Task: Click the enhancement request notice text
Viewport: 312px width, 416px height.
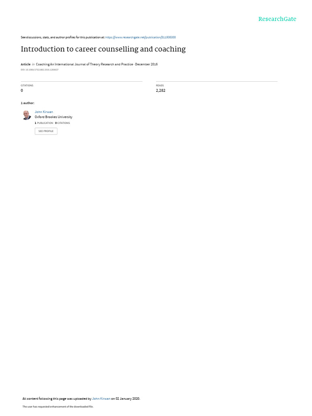Action: tap(58, 406)
